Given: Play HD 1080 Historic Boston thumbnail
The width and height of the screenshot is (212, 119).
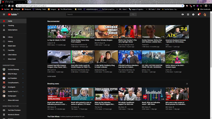Looking at the screenshot, I should point(153,57).
